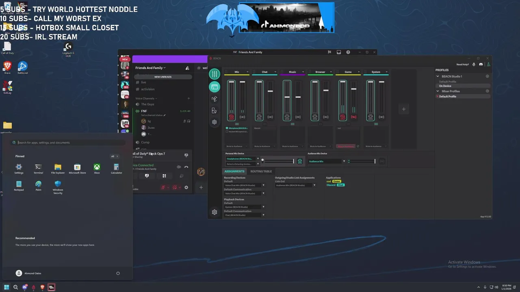Open Discord user settings gear
520x292 pixels.
pyautogui.click(x=186, y=187)
